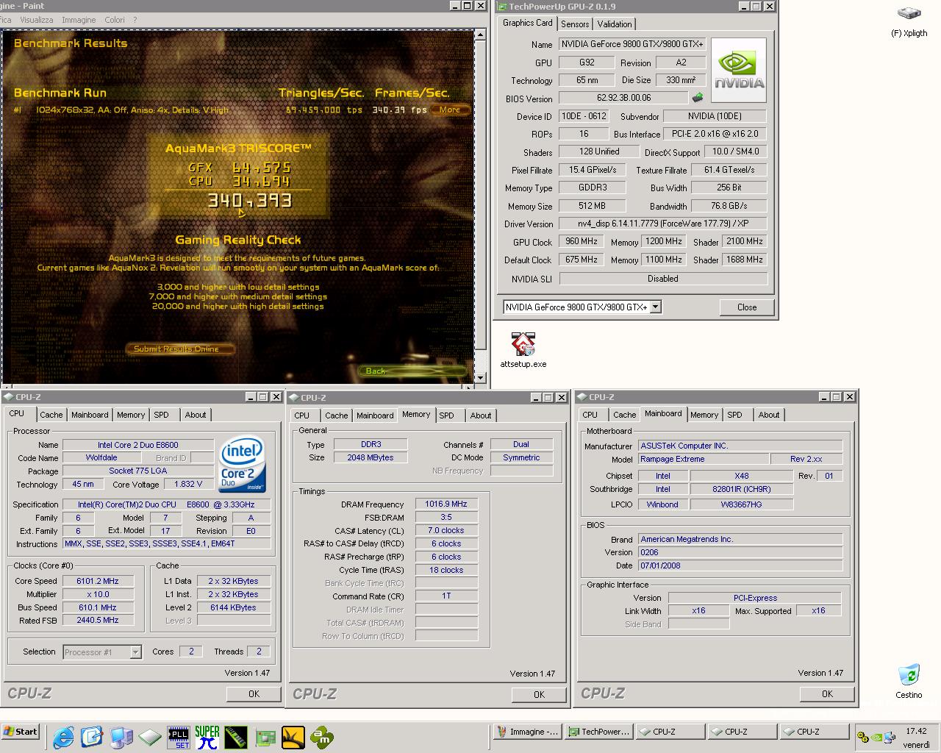Click the blue arrow quick launch icon next to Internet Explorer

92,736
